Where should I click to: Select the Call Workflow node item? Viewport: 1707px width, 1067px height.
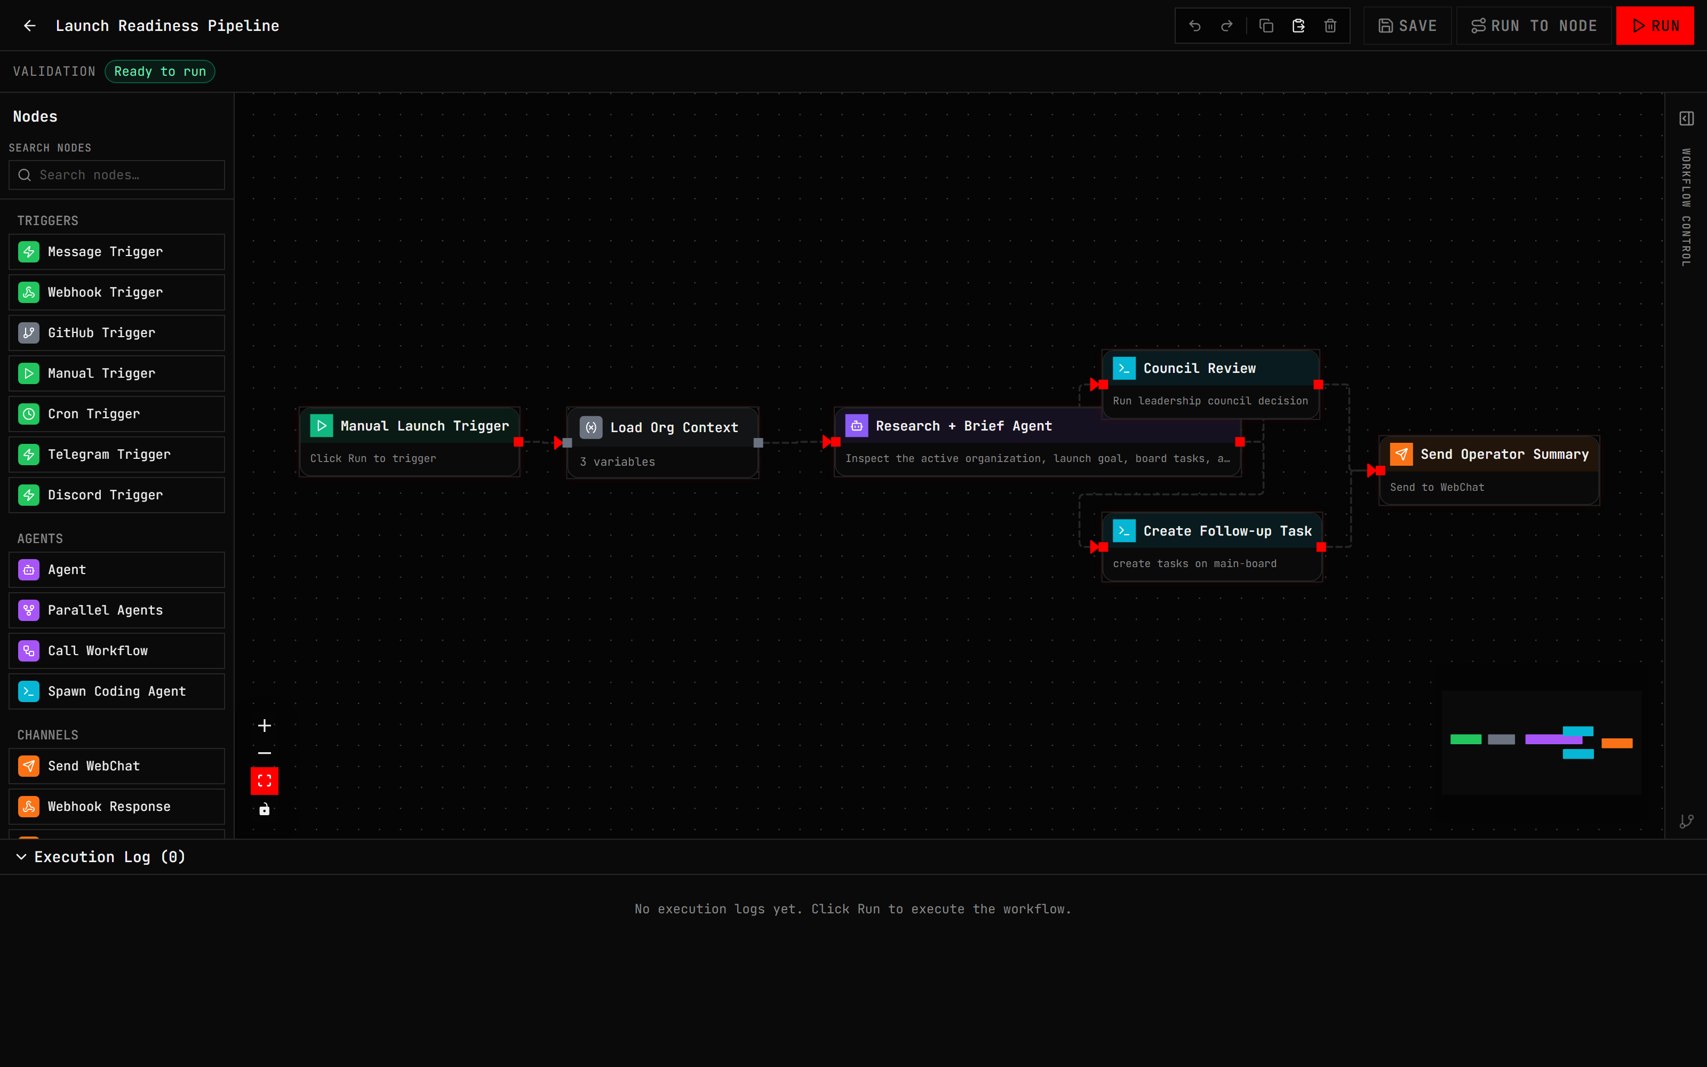[x=116, y=651]
